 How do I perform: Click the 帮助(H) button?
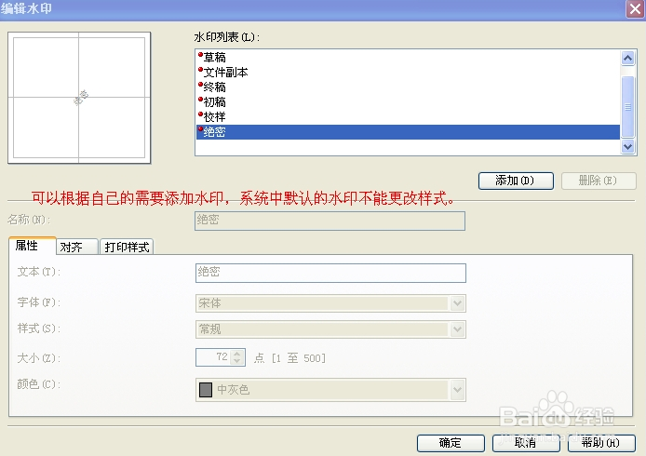pyautogui.click(x=601, y=443)
